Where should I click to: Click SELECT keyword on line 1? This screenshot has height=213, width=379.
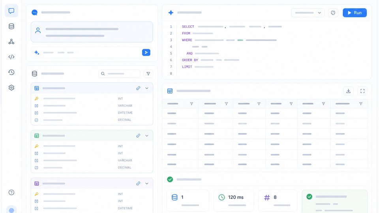188,26
